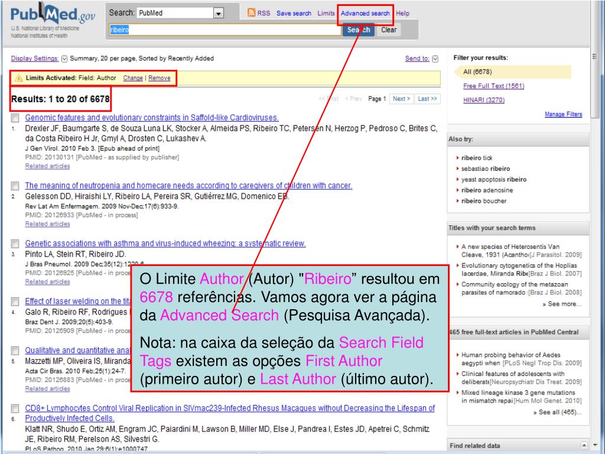This screenshot has height=454, width=605.
Task: Check the box for result 1 Genomic features
Action: (x=15, y=118)
